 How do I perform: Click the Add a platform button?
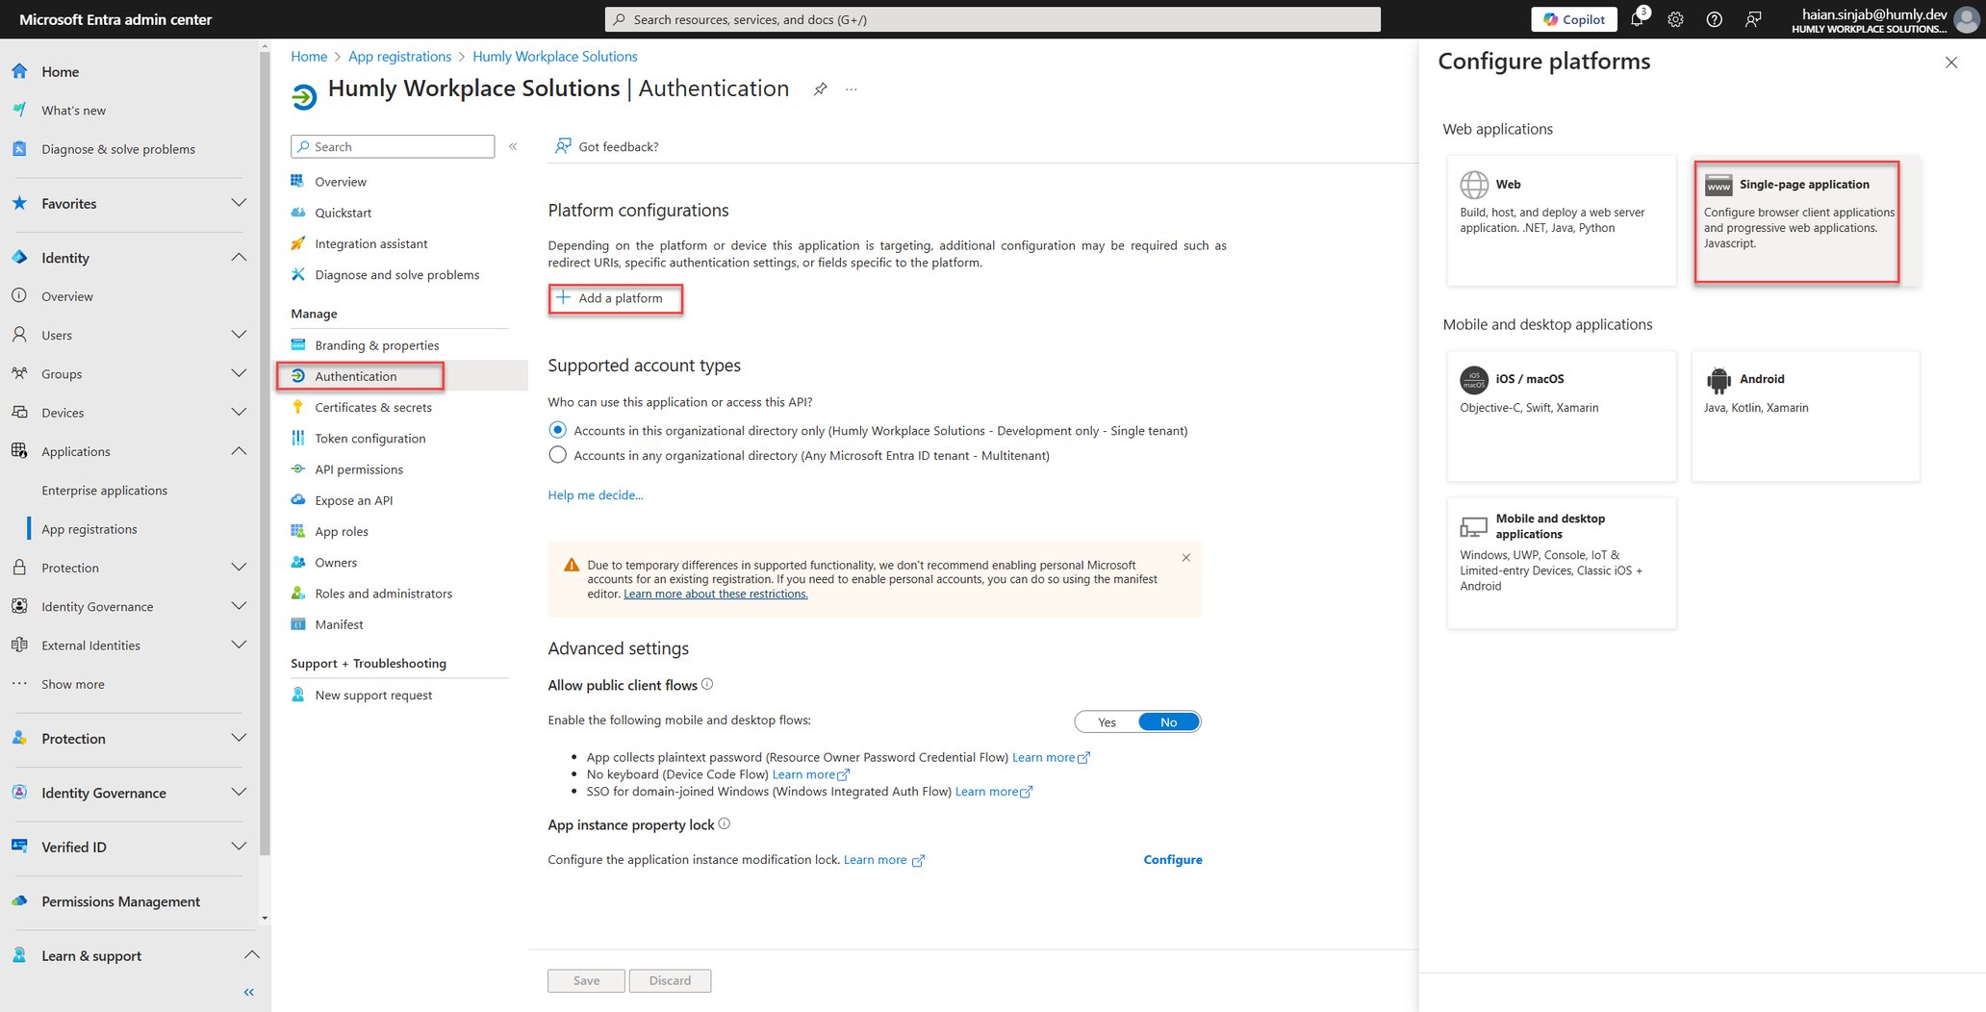click(616, 298)
